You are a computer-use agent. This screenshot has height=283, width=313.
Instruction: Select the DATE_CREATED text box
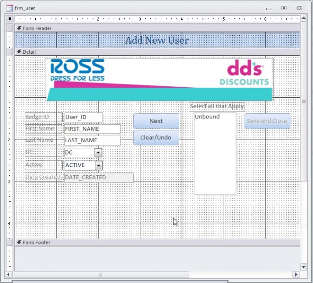pos(99,178)
